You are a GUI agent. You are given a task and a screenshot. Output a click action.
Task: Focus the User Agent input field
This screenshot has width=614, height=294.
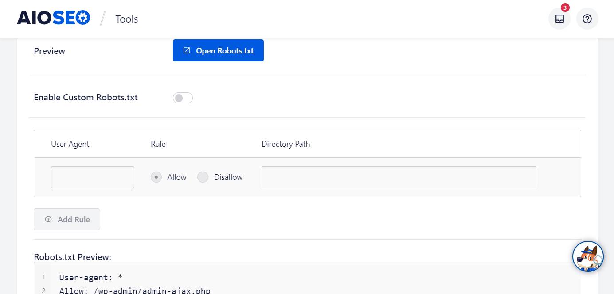point(93,177)
